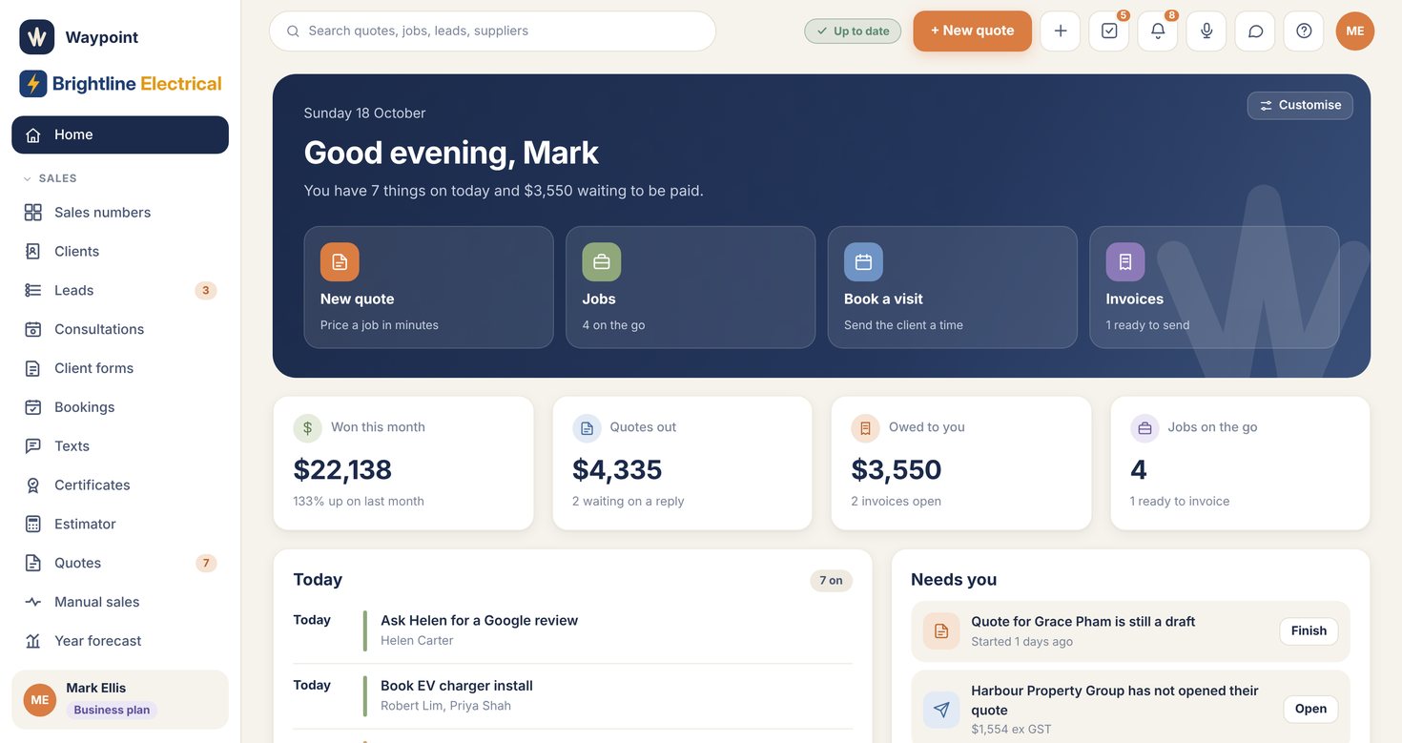This screenshot has width=1402, height=743.
Task: Open Clients in the sidebar
Action: pos(120,252)
